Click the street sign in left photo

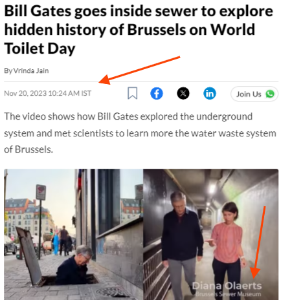pos(41,192)
